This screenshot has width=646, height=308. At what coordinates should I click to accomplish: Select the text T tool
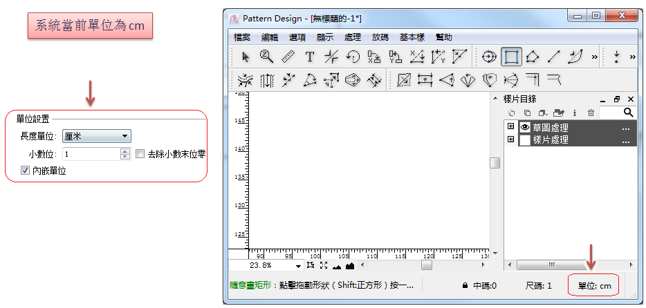[310, 57]
